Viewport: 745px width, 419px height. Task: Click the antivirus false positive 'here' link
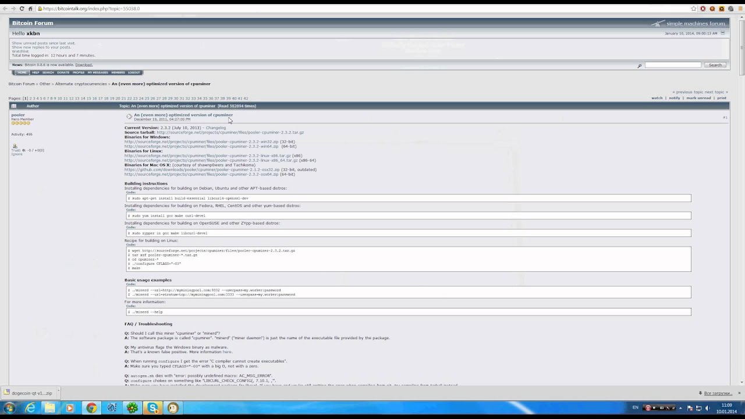click(x=227, y=351)
